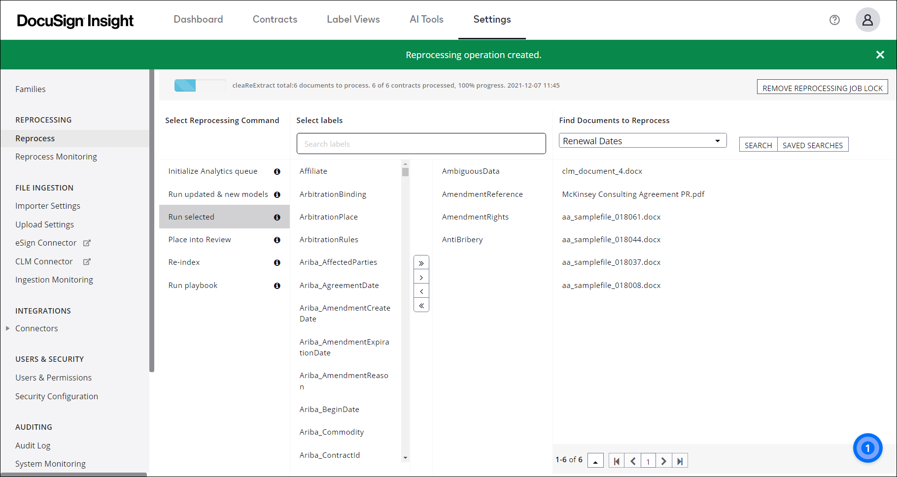
Task: Move all labels right with double-arrow button
Action: tap(421, 262)
